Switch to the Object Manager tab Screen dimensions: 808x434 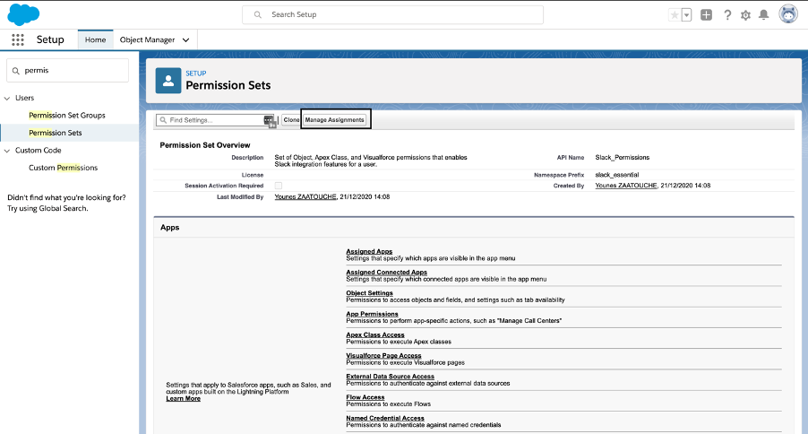[148, 39]
